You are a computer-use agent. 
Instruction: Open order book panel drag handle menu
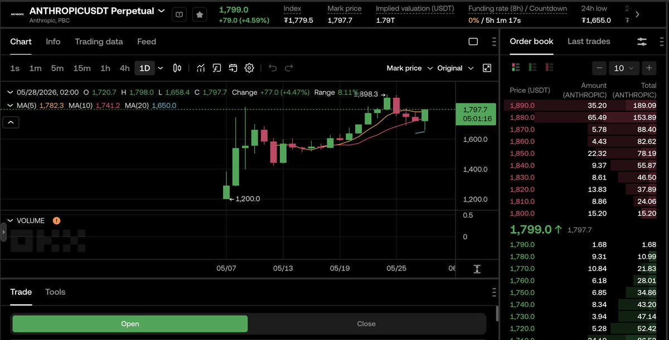(661, 42)
